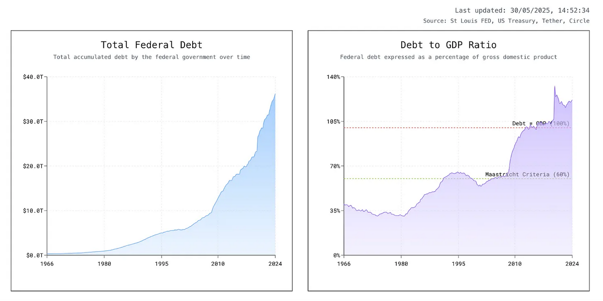Click the "Last updated" timestamp text

pos(522,10)
